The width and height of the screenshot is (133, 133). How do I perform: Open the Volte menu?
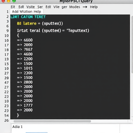(30, 7)
